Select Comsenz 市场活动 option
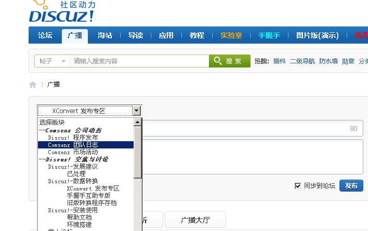Viewport: 368px width, 231px height. click(x=86, y=152)
